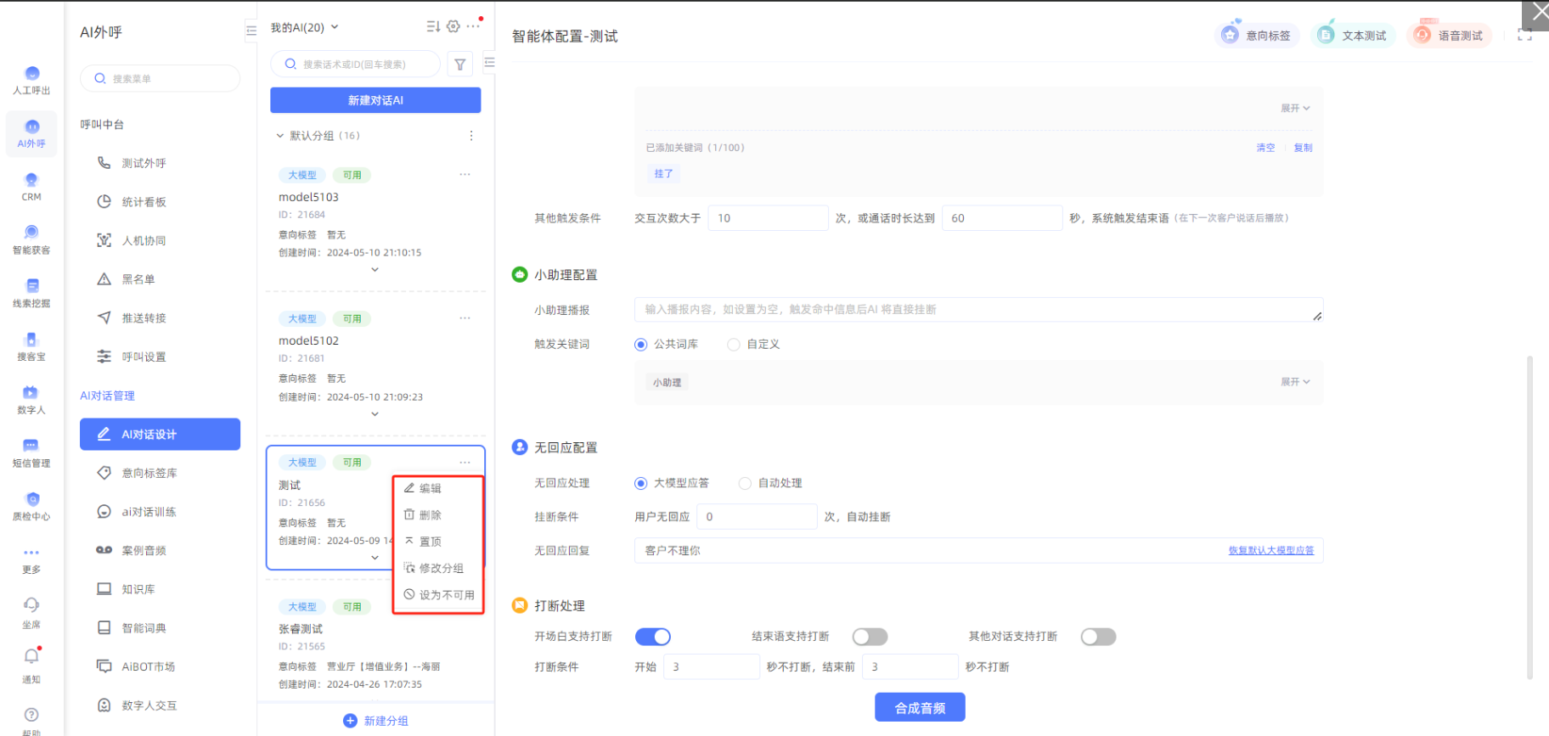Expand the model5103 card details chevron

coord(375,270)
